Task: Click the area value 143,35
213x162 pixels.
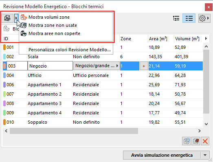Action: click(156, 57)
